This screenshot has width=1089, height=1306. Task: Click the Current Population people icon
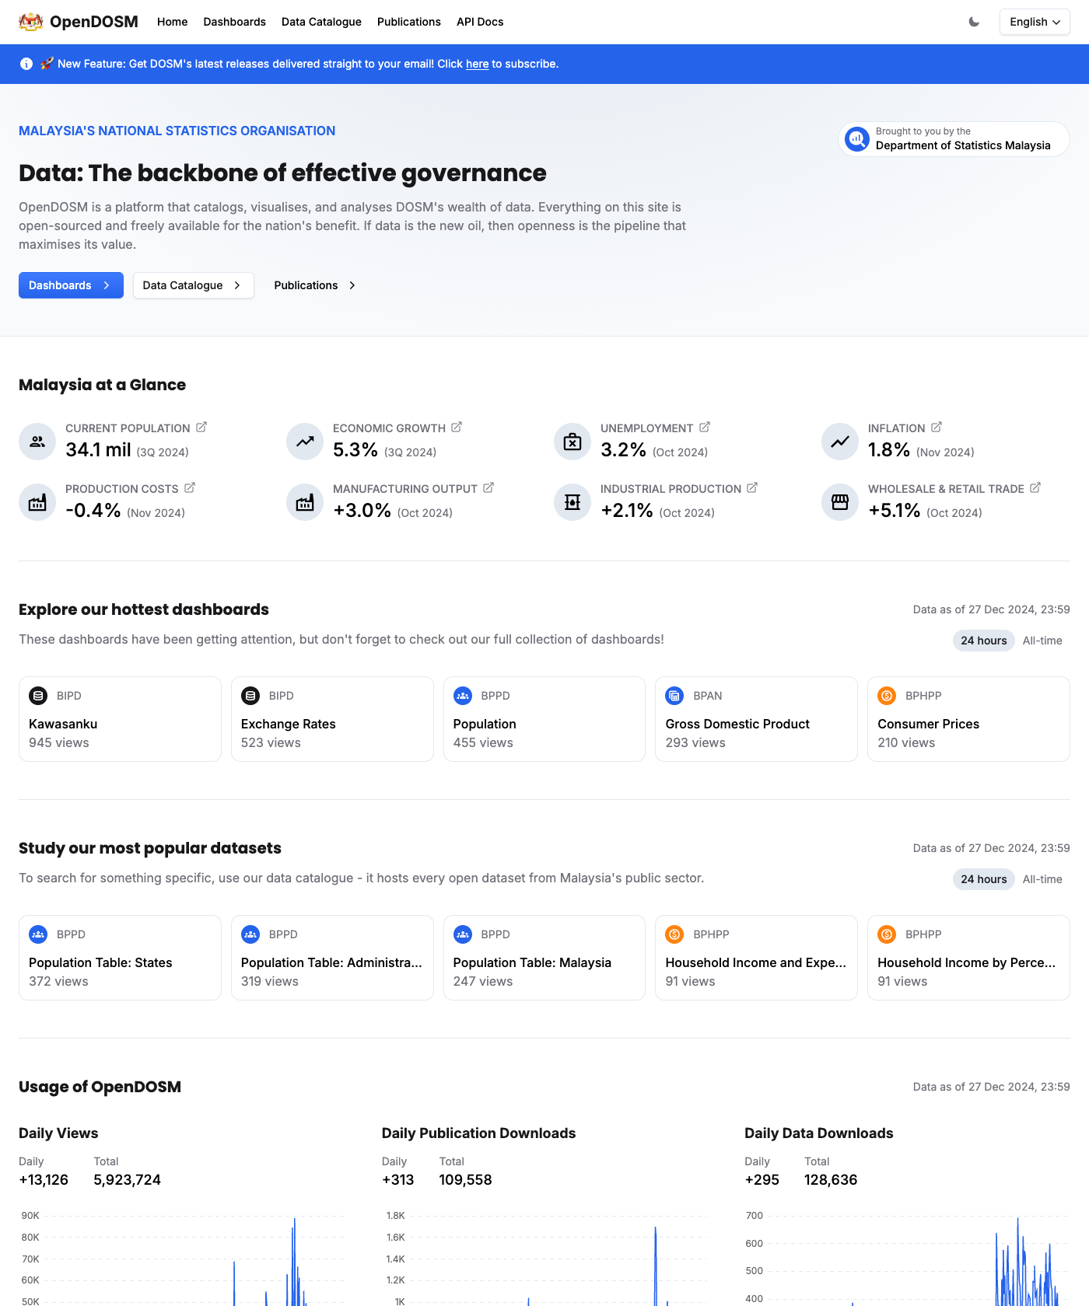37,442
